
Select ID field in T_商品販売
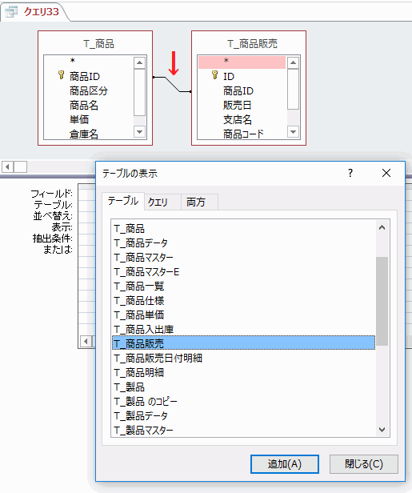point(229,76)
